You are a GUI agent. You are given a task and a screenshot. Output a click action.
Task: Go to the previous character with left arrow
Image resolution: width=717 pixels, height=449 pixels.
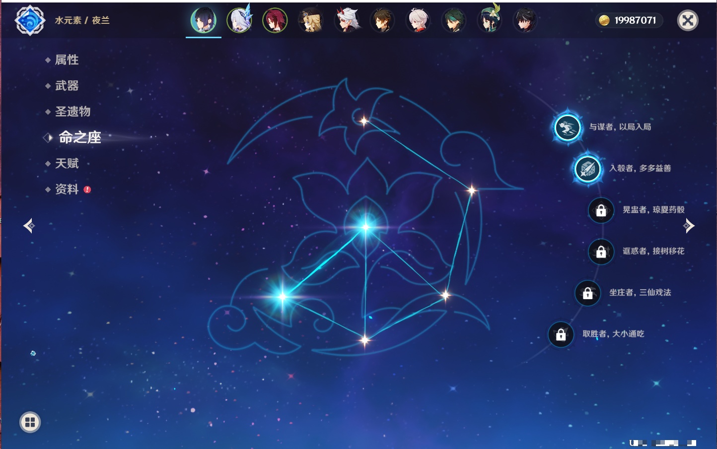pos(29,226)
